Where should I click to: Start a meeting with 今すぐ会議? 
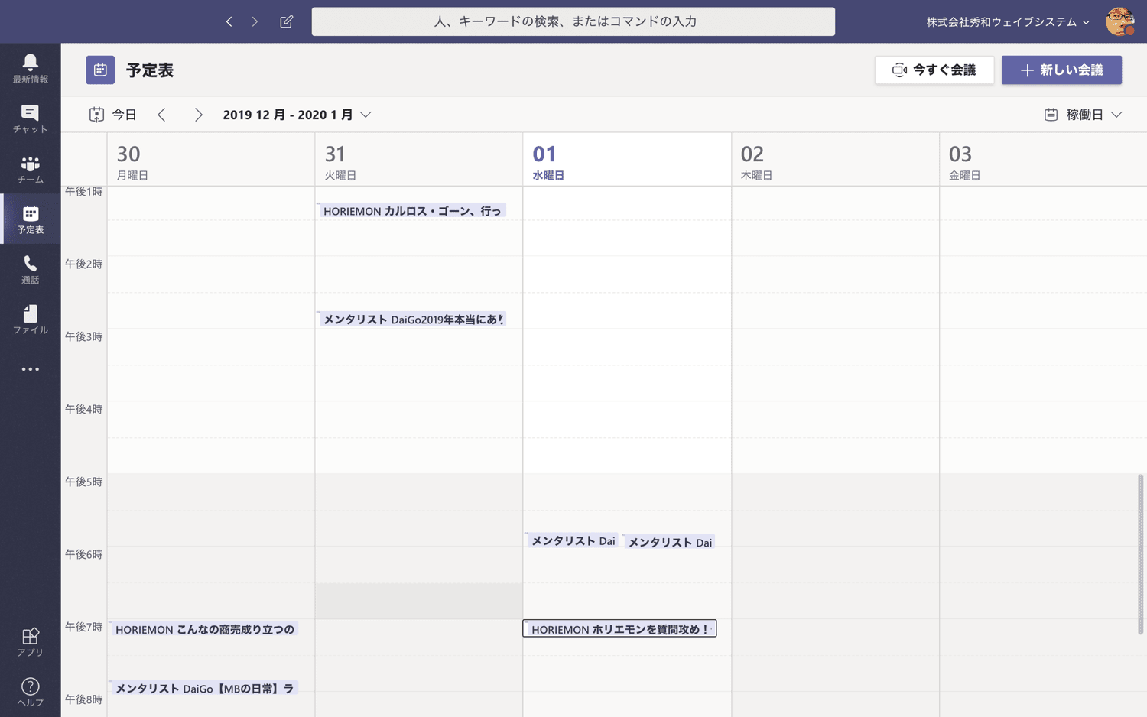coord(934,70)
